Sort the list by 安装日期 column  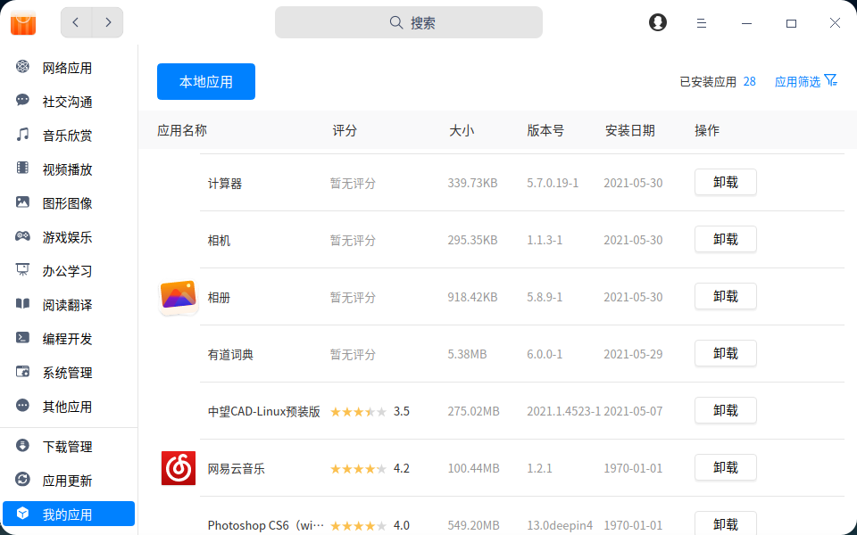627,130
